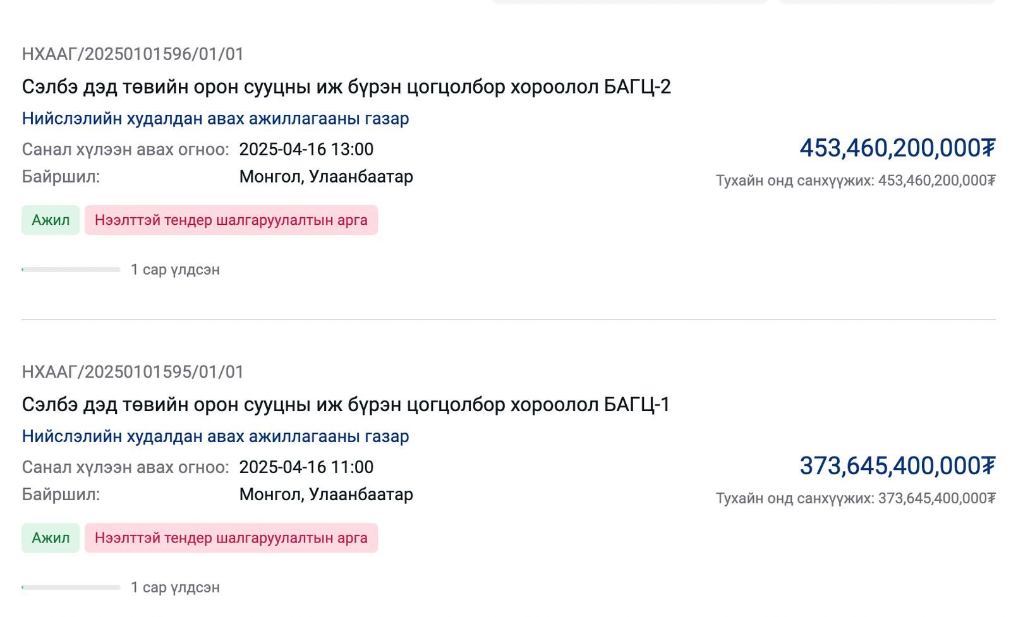Click the 453,460,200,000₮ amount
The image size is (1011, 617).
coord(896,149)
